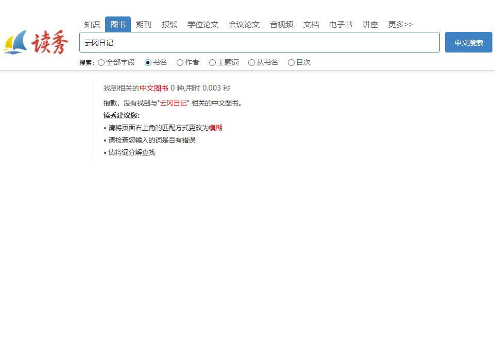Click the 0.003 秒 timing text

pos(216,88)
